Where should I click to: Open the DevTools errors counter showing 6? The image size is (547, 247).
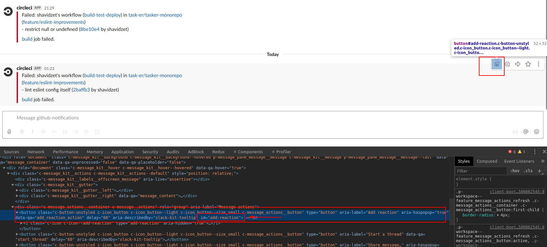(512, 152)
